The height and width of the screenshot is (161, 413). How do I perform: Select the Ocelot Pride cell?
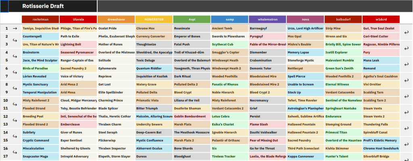point(116,29)
